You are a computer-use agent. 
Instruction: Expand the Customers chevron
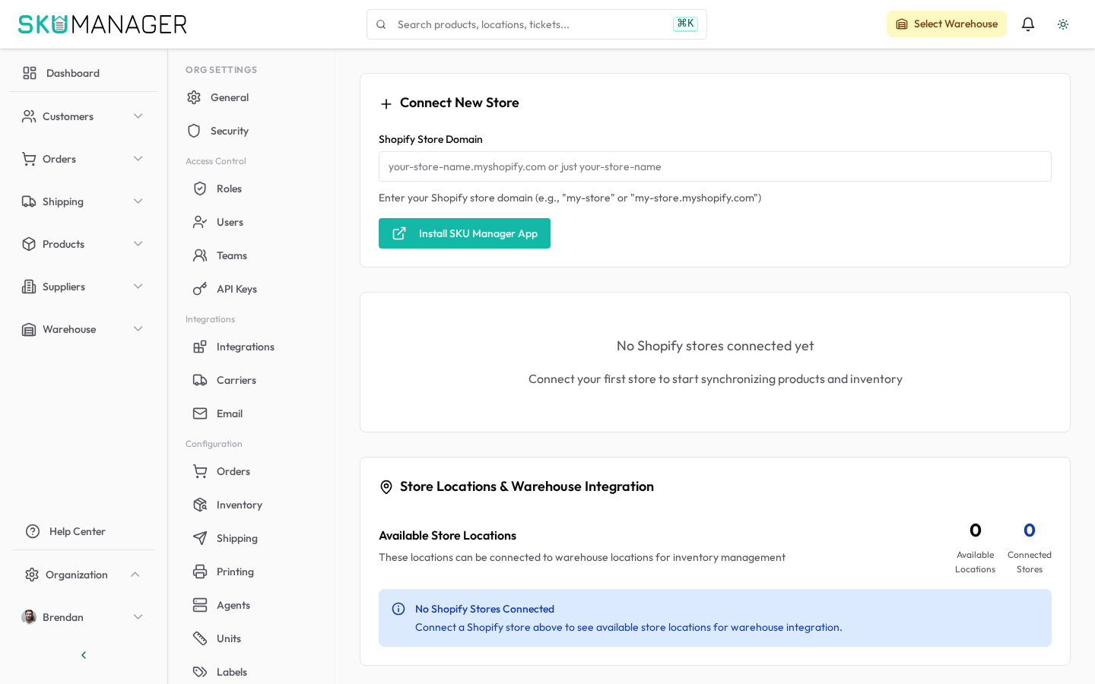point(138,116)
